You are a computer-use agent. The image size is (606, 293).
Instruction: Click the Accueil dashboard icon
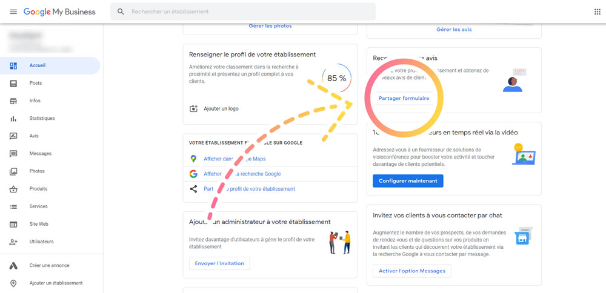tap(13, 65)
